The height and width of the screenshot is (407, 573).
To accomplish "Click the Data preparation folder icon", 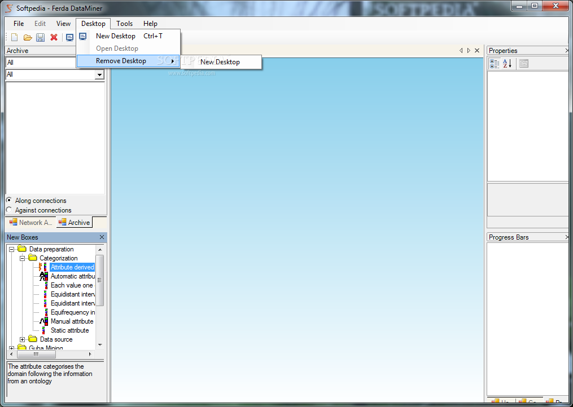I will tap(22, 249).
